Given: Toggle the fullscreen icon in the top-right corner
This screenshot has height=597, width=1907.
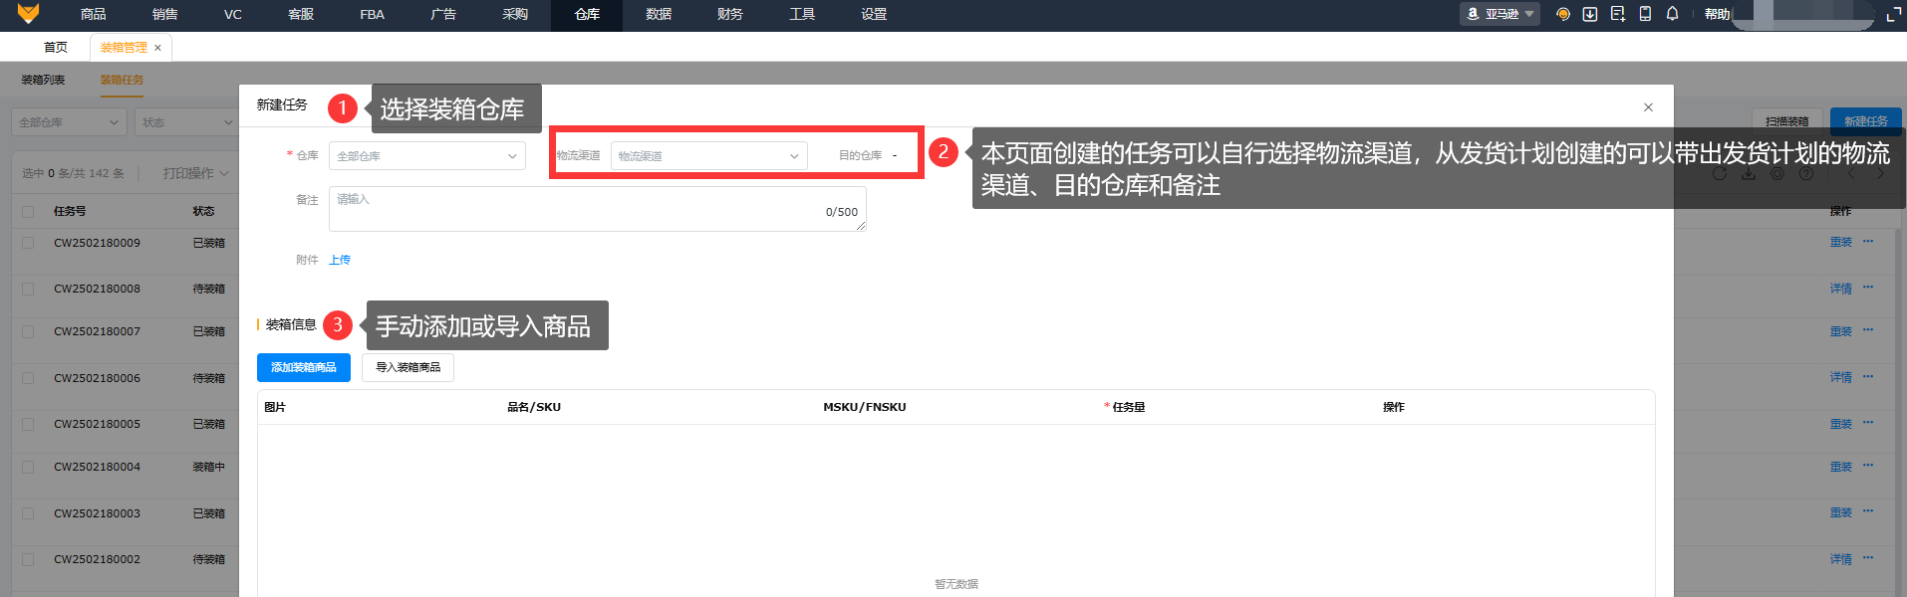Looking at the screenshot, I should 1893,15.
